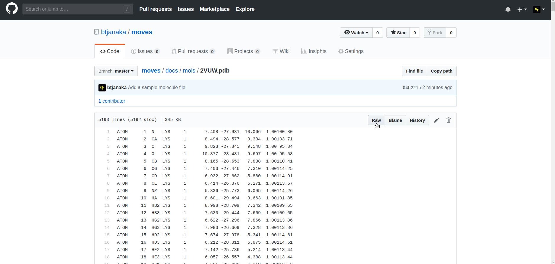This screenshot has width=555, height=264.
Task: Select line number 15
Action: point(107,235)
